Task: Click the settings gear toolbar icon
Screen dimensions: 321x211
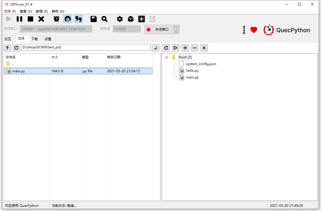Action: (120, 19)
